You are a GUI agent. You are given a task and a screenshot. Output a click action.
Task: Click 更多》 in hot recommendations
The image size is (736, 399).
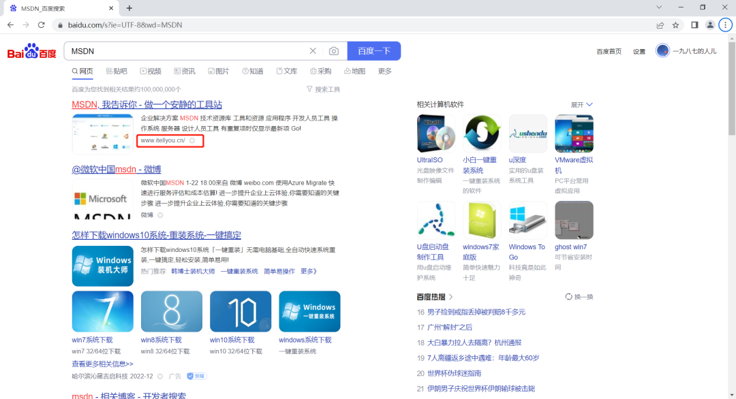(x=309, y=271)
